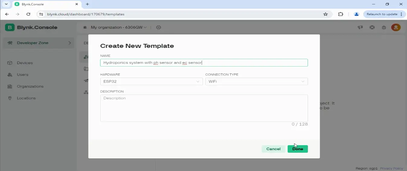
Task: Open the announcements megaphone icon
Action: point(360,27)
